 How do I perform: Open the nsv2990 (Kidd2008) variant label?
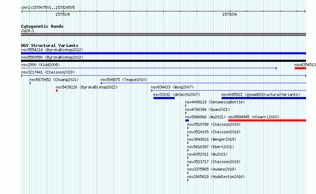point(40,65)
